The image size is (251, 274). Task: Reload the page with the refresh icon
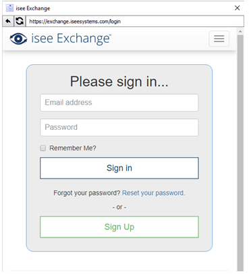coord(20,21)
